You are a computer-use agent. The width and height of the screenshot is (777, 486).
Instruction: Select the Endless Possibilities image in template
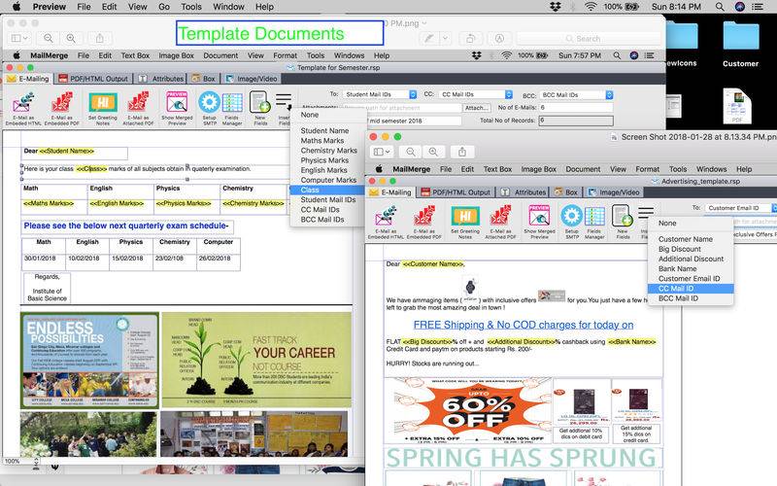89,360
